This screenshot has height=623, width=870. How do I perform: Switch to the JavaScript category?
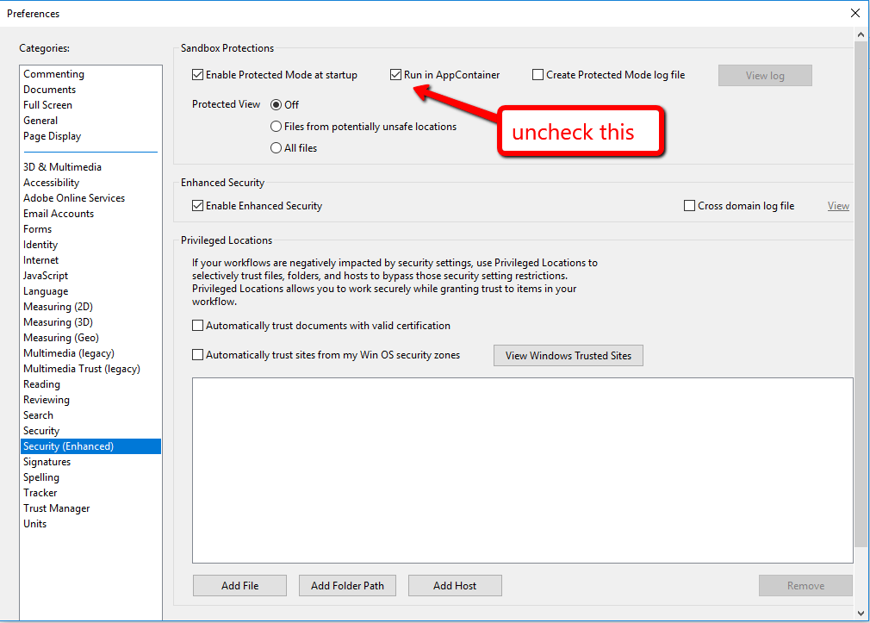coord(46,275)
